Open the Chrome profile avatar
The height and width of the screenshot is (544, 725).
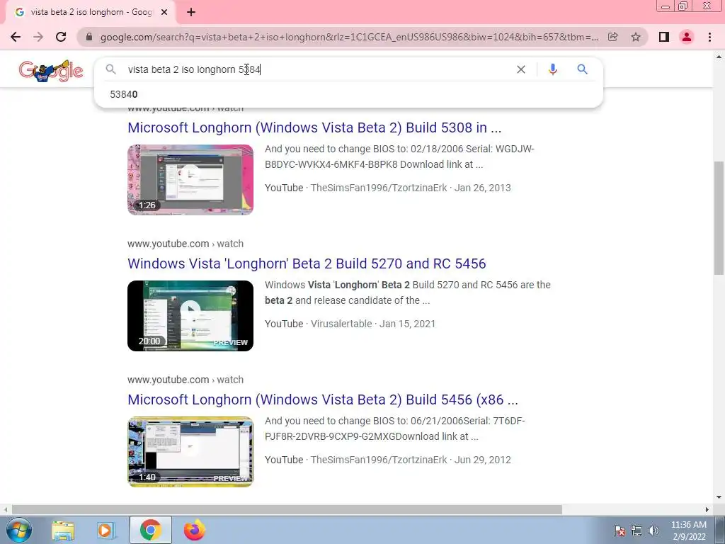[x=687, y=37]
